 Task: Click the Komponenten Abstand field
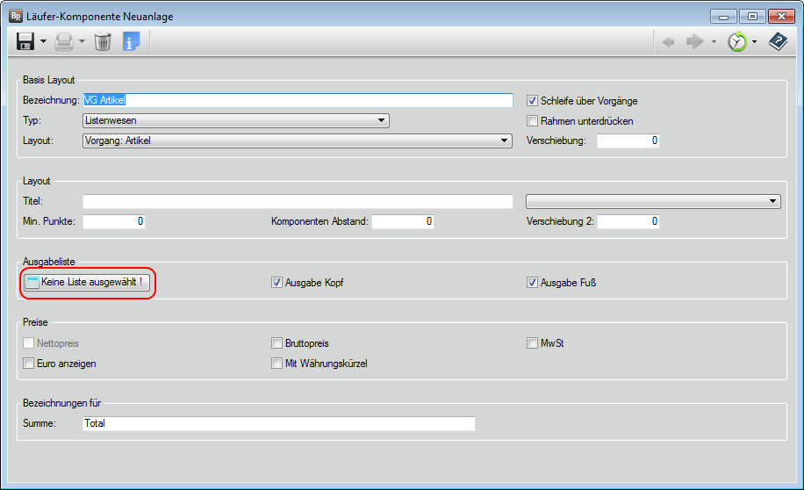(x=403, y=221)
